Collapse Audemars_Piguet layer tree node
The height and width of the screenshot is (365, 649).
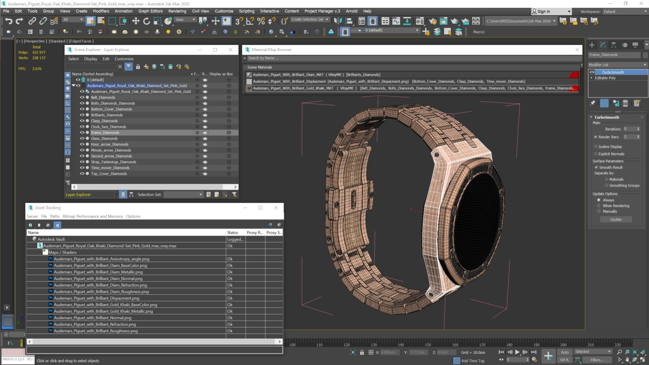click(x=73, y=86)
